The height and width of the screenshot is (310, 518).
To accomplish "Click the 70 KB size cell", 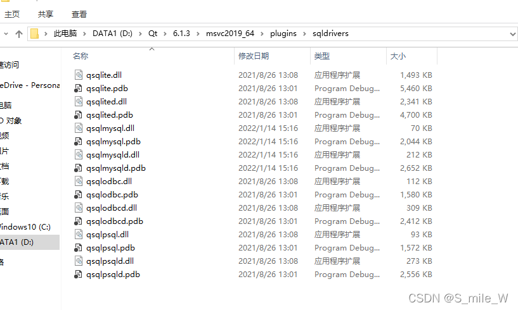I will 421,128.
